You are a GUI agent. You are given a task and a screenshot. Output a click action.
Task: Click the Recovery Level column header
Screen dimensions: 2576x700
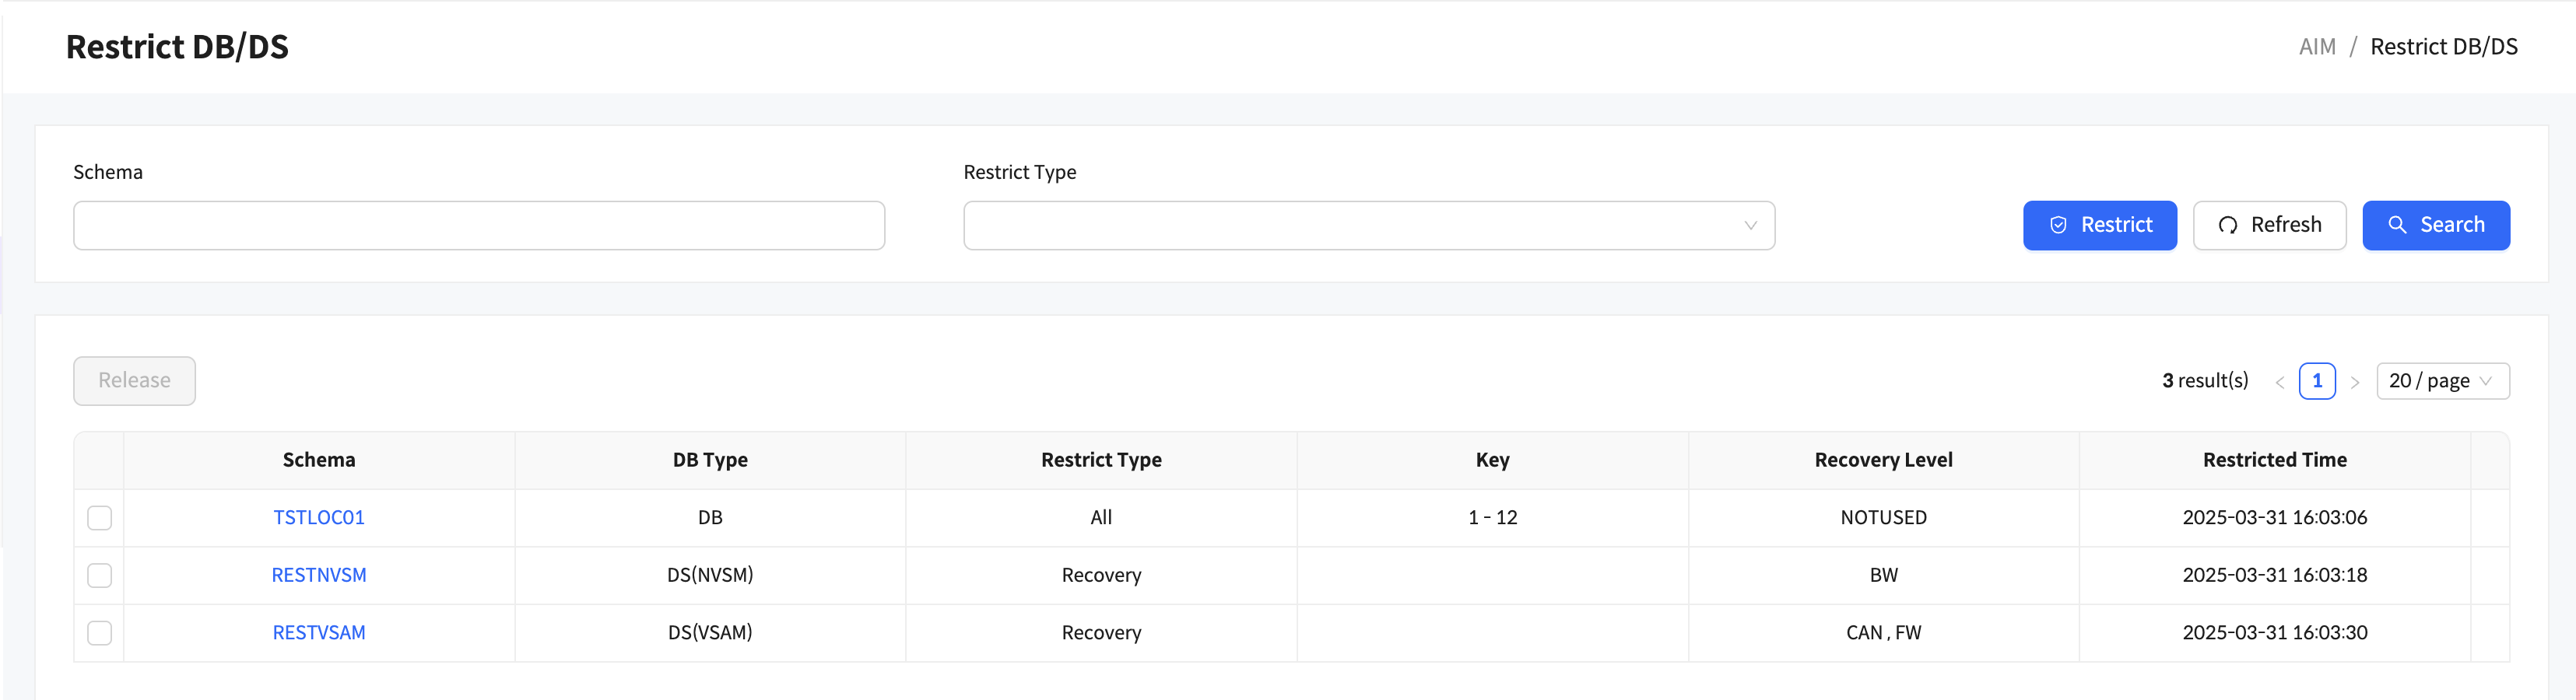point(1883,460)
